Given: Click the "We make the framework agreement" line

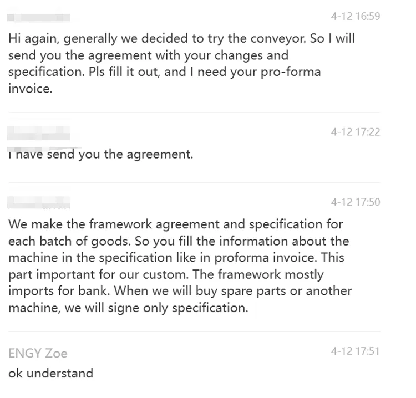Looking at the screenshot, I should pyautogui.click(x=176, y=224).
